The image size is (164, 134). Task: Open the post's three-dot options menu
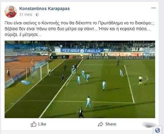point(154,8)
